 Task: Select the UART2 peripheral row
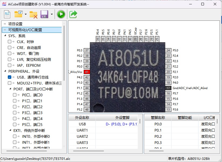click(103, 136)
